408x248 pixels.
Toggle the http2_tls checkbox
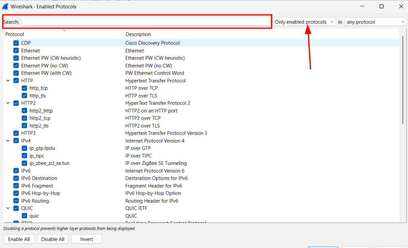24,126
